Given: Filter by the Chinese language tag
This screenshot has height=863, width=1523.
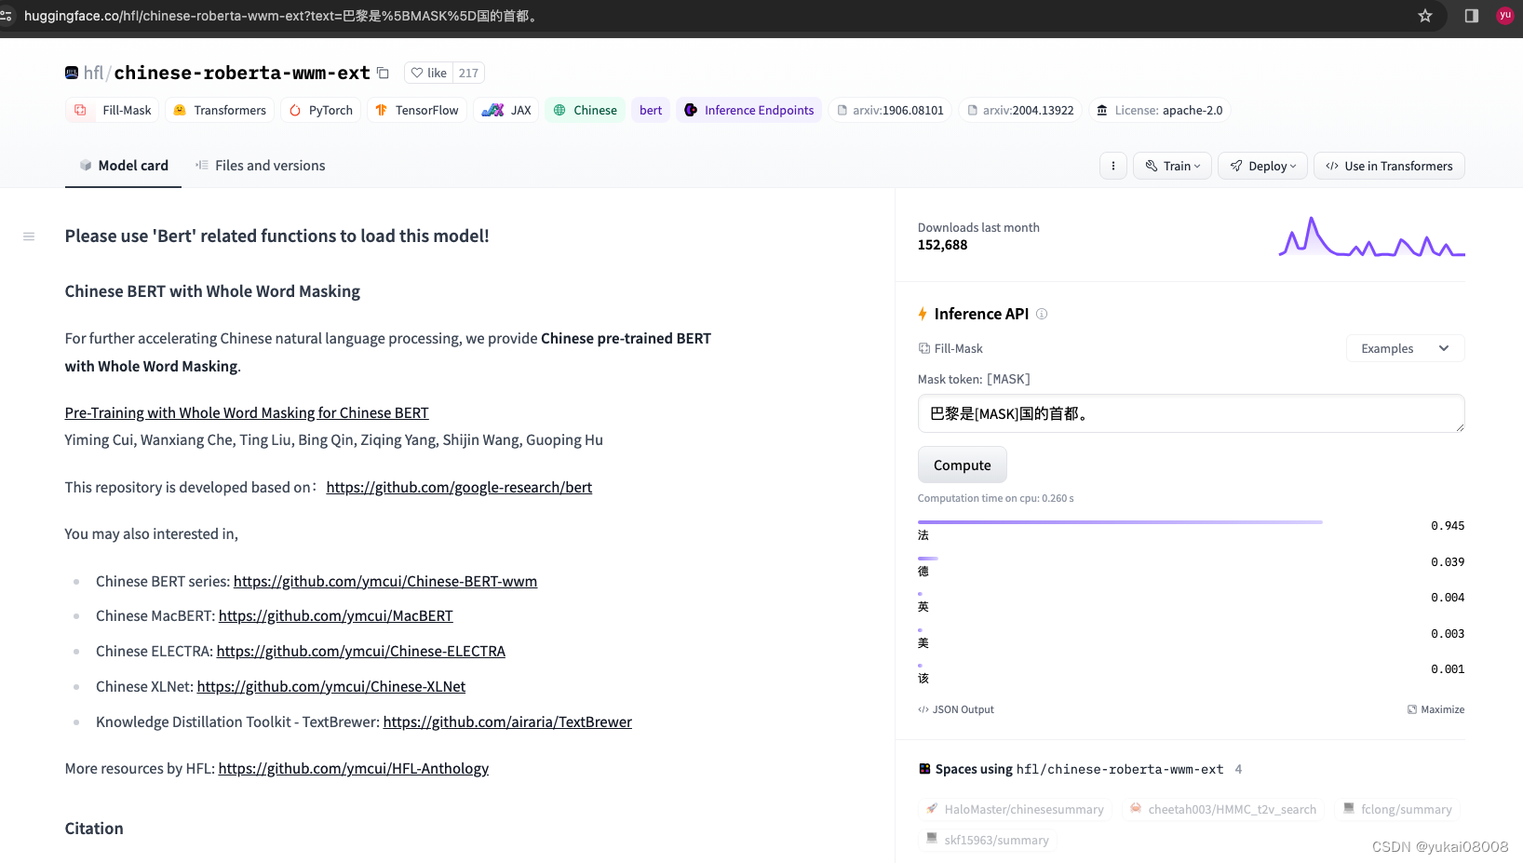Looking at the screenshot, I should [586, 110].
